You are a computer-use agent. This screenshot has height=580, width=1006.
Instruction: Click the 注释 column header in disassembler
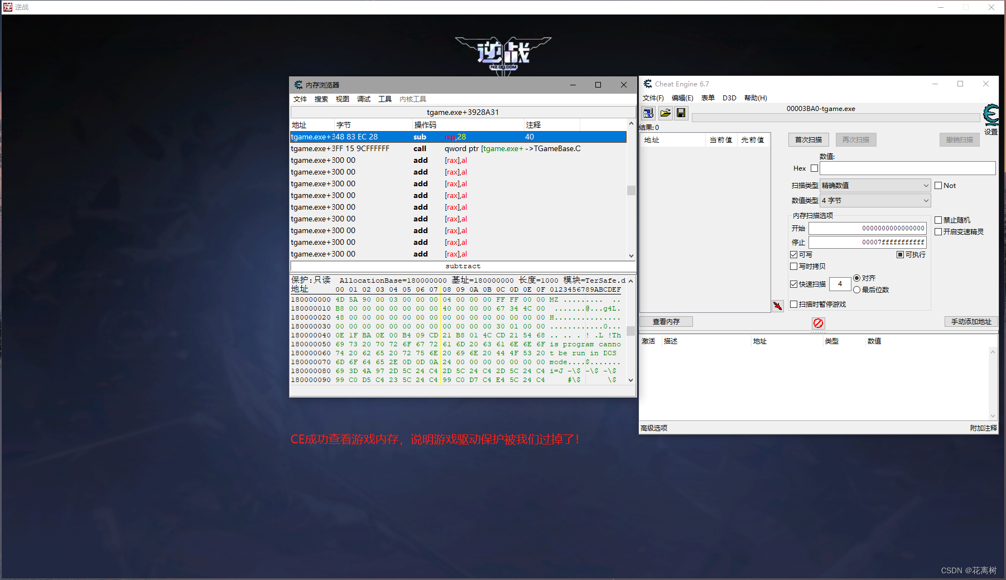coord(552,125)
